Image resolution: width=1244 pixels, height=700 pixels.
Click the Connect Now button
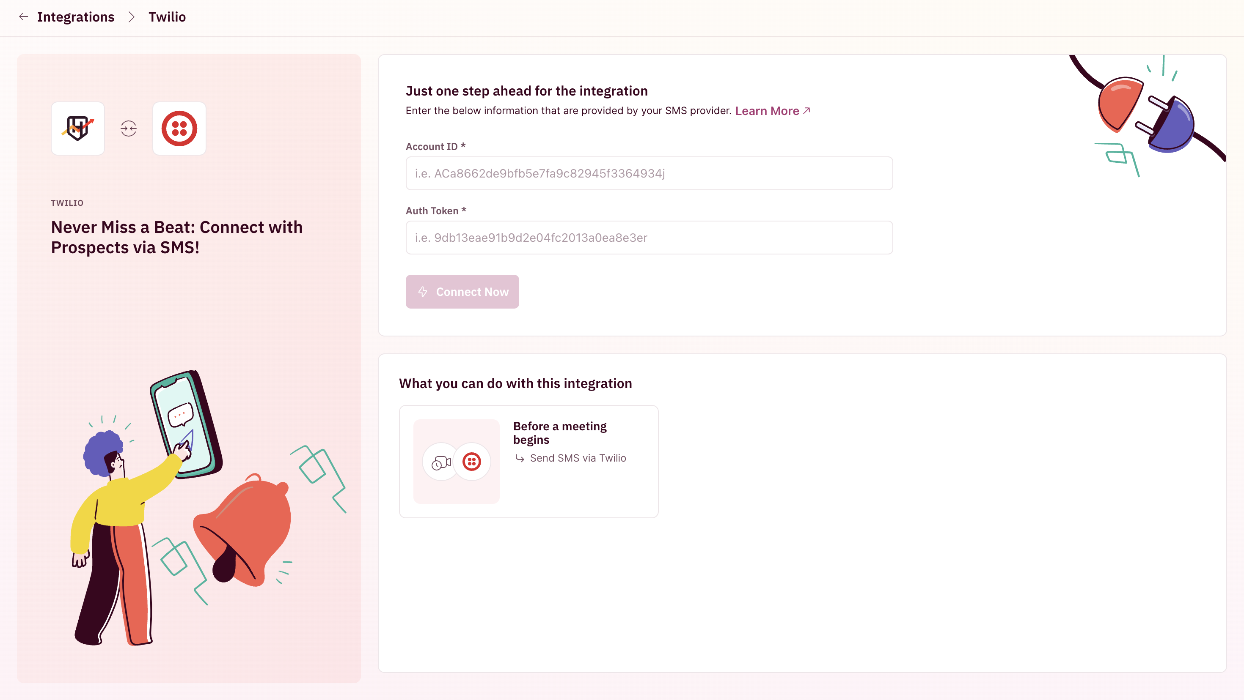pos(462,292)
